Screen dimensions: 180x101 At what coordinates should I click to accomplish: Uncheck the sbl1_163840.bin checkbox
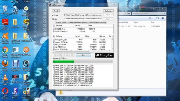54,45
